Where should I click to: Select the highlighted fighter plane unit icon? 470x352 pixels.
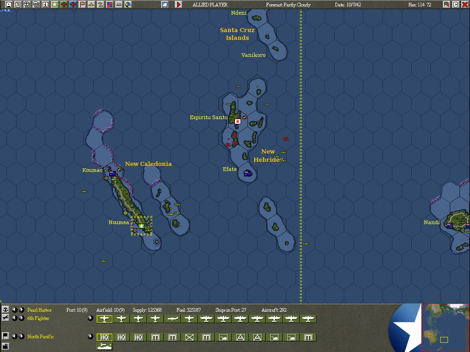(105, 319)
